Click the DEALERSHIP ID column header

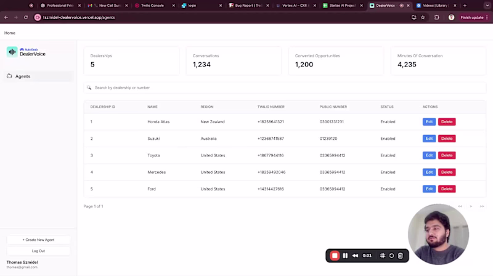point(102,107)
